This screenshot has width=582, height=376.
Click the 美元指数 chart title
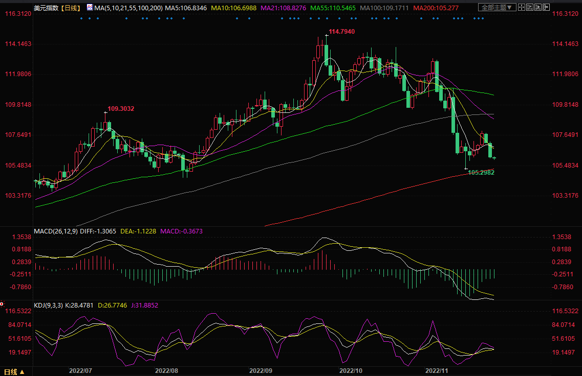[45, 8]
